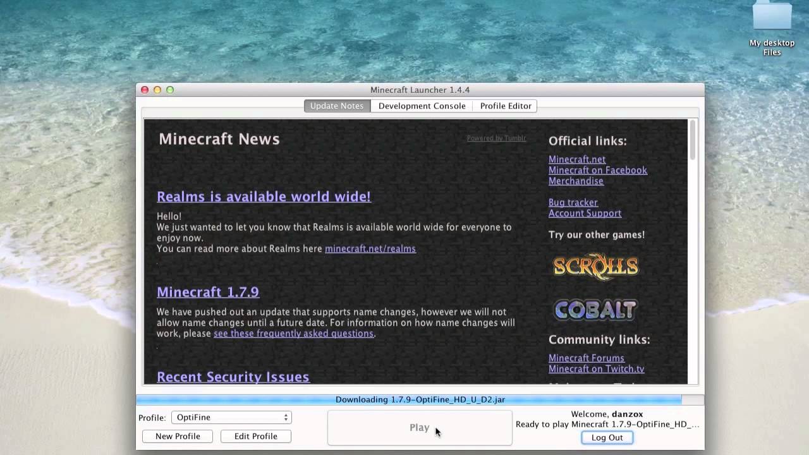
Task: Open Realms is available world wide headline
Action: pyautogui.click(x=264, y=197)
